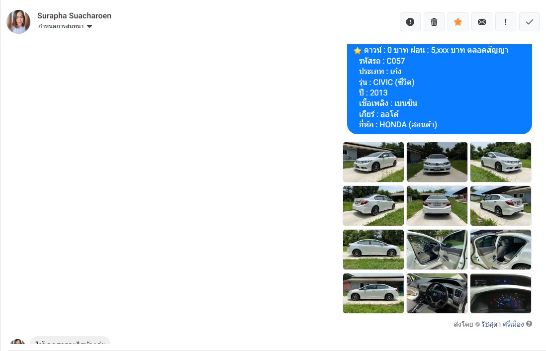Viewport: 546px width, 351px height.
Task: Select the message line ยี่ห้อ : HONDA (ฮอนด้า)
Action: [x=398, y=124]
